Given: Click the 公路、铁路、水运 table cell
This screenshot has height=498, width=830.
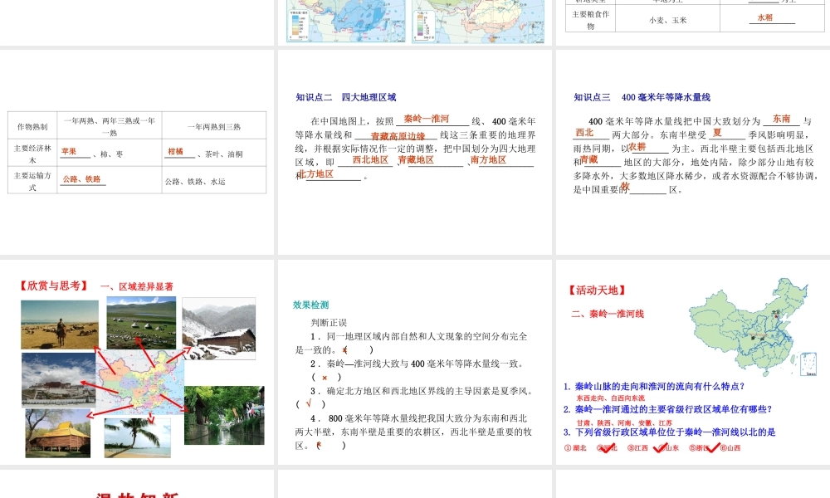Looking at the screenshot, I should coord(214,181).
